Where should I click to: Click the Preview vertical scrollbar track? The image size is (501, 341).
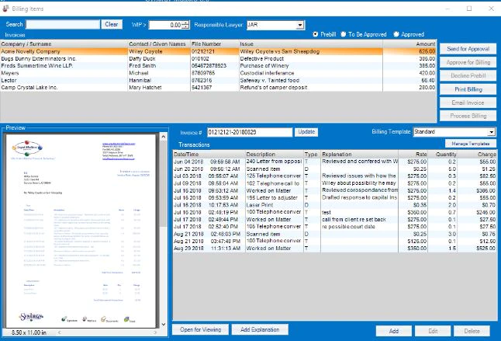164,272
